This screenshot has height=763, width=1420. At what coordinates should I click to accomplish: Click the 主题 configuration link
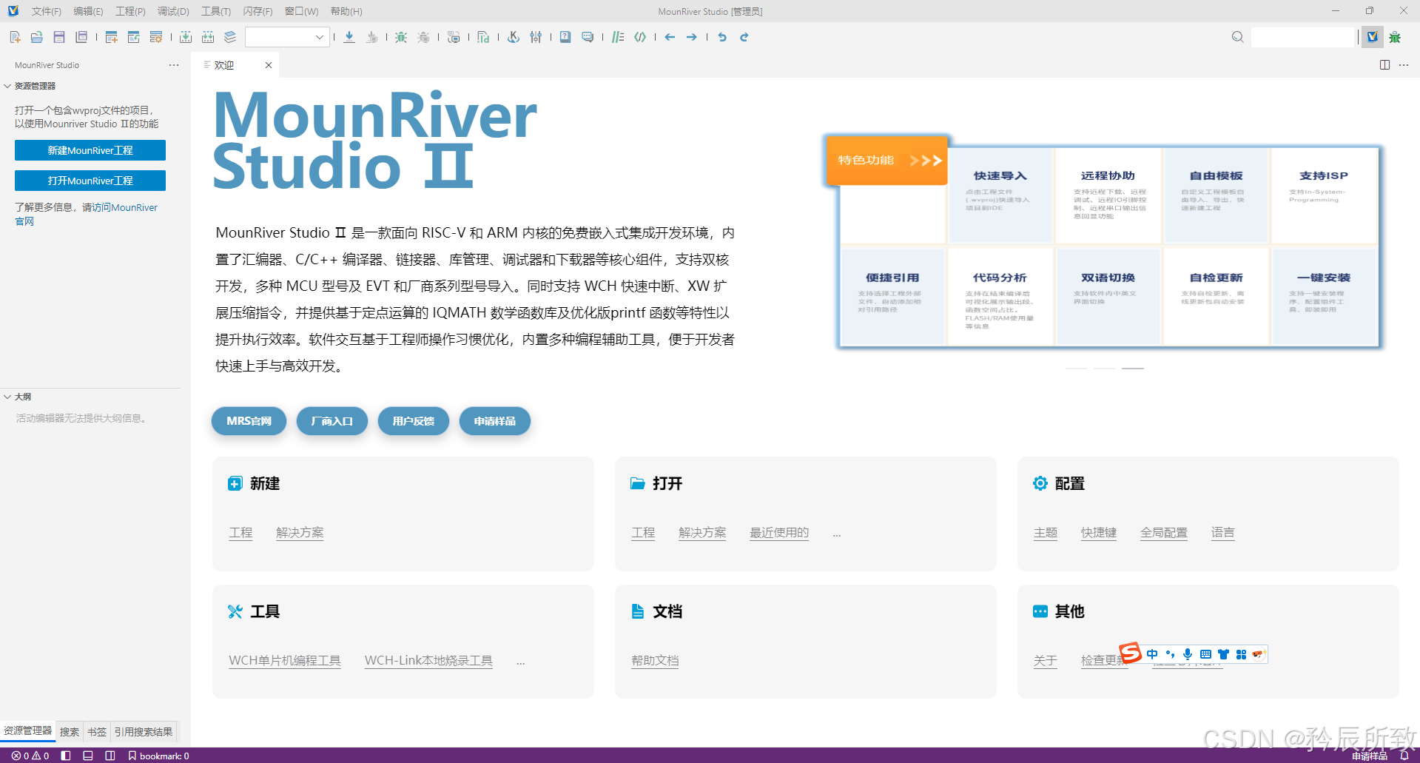[1046, 533]
